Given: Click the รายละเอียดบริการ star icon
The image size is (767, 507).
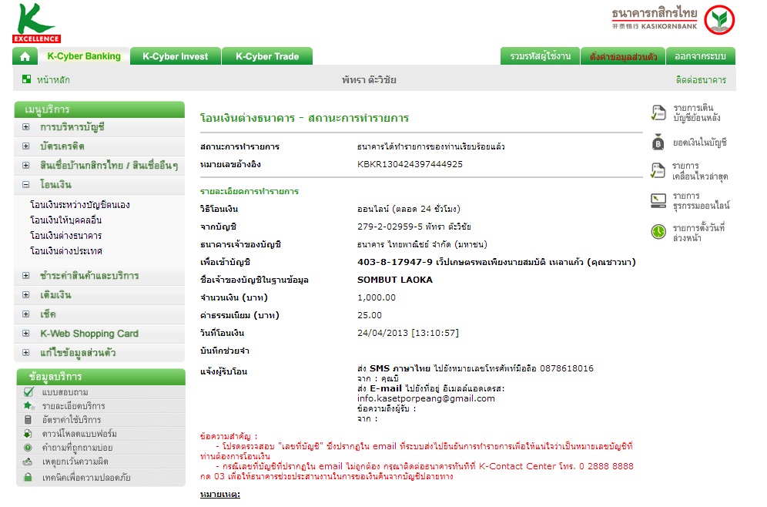Looking at the screenshot, I should (x=28, y=406).
